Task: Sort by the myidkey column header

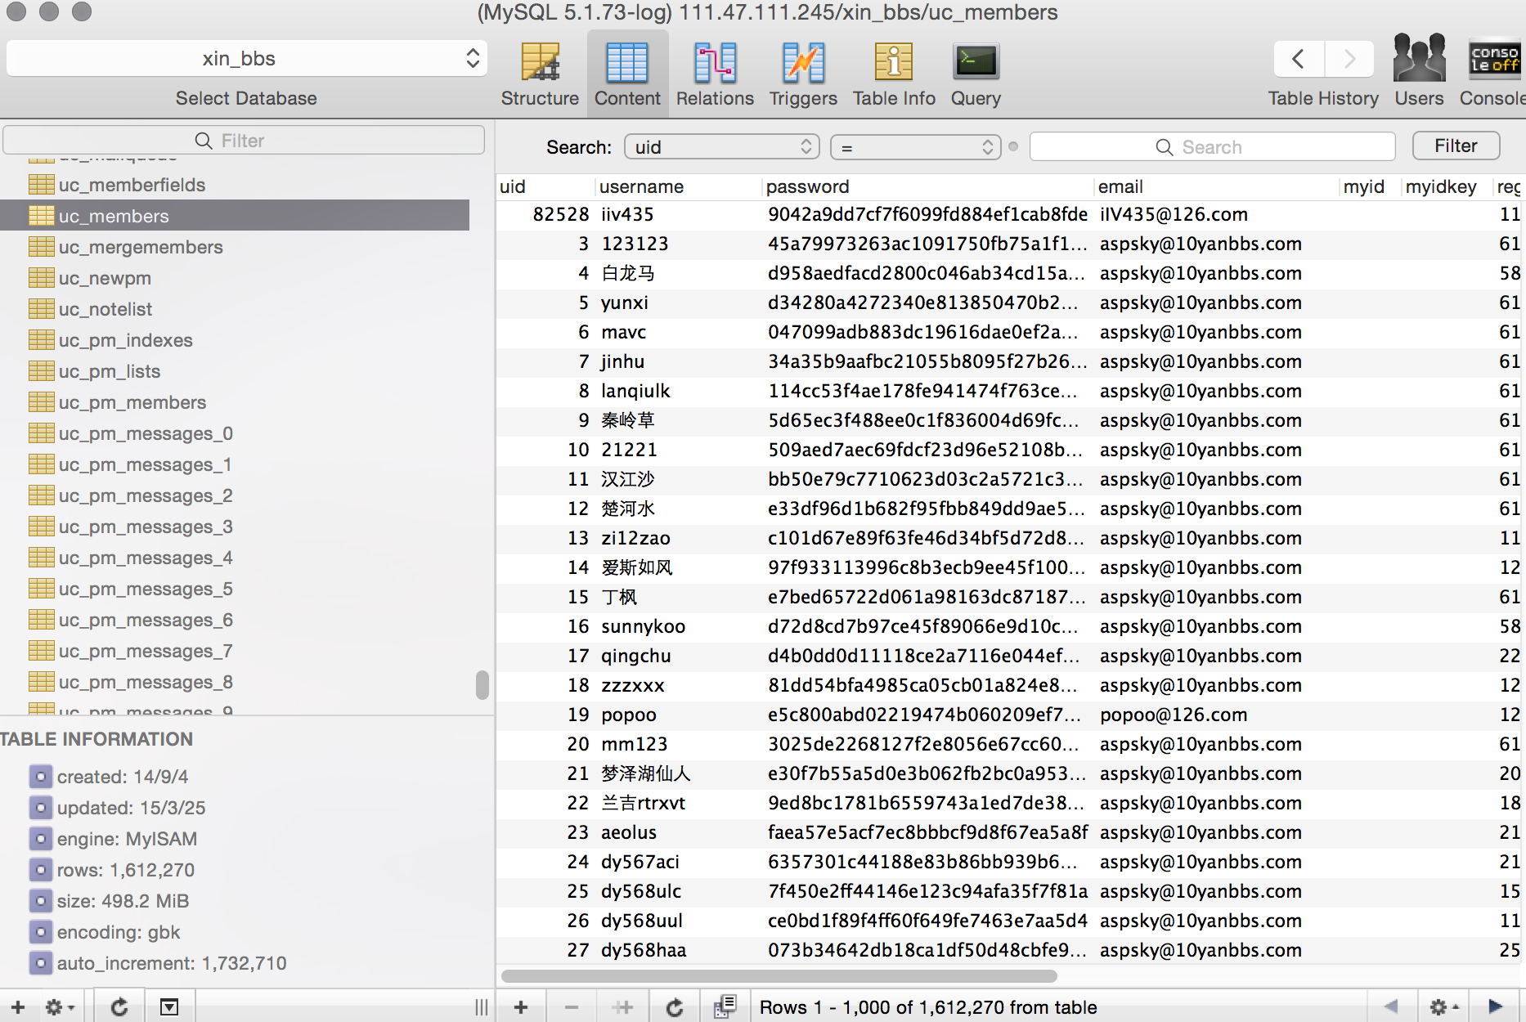Action: click(1447, 186)
